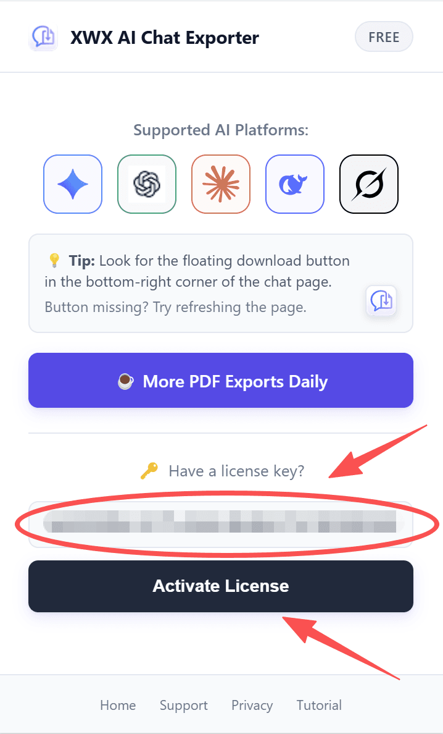Select the ChatGPT platform icon
The height and width of the screenshot is (734, 443).
[147, 184]
